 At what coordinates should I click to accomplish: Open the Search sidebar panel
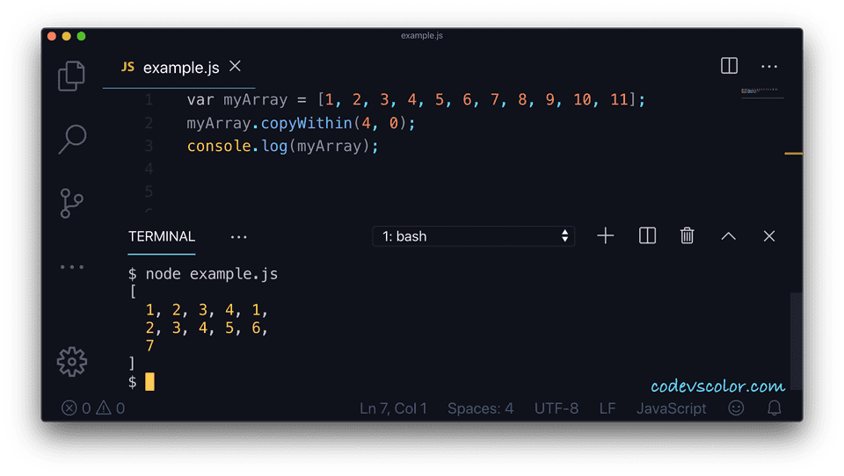point(72,140)
